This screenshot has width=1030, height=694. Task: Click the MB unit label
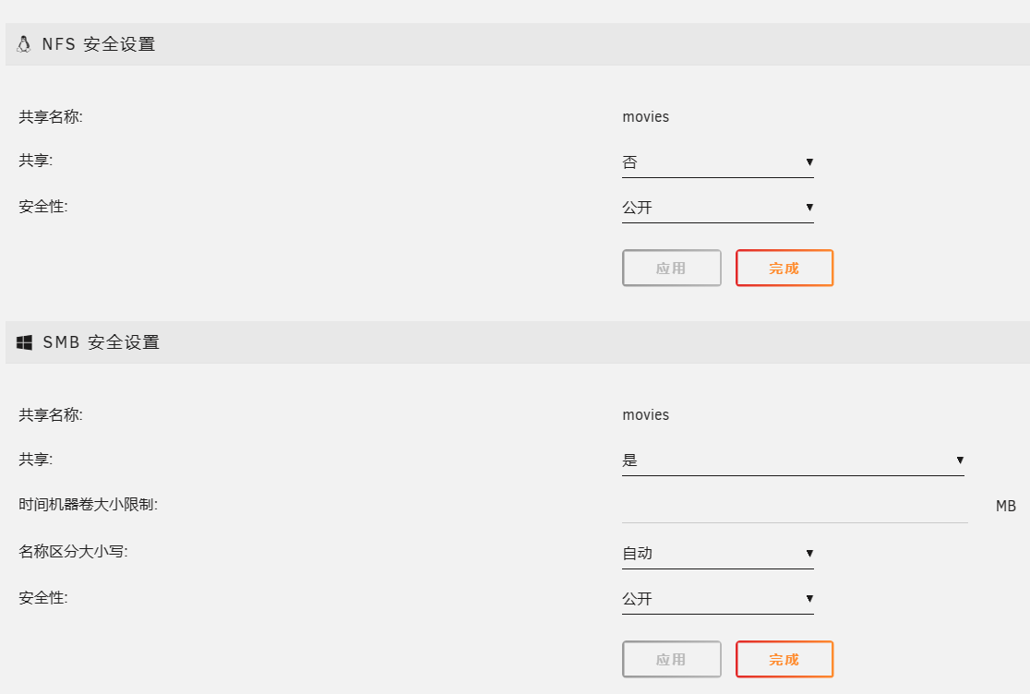(x=1005, y=507)
